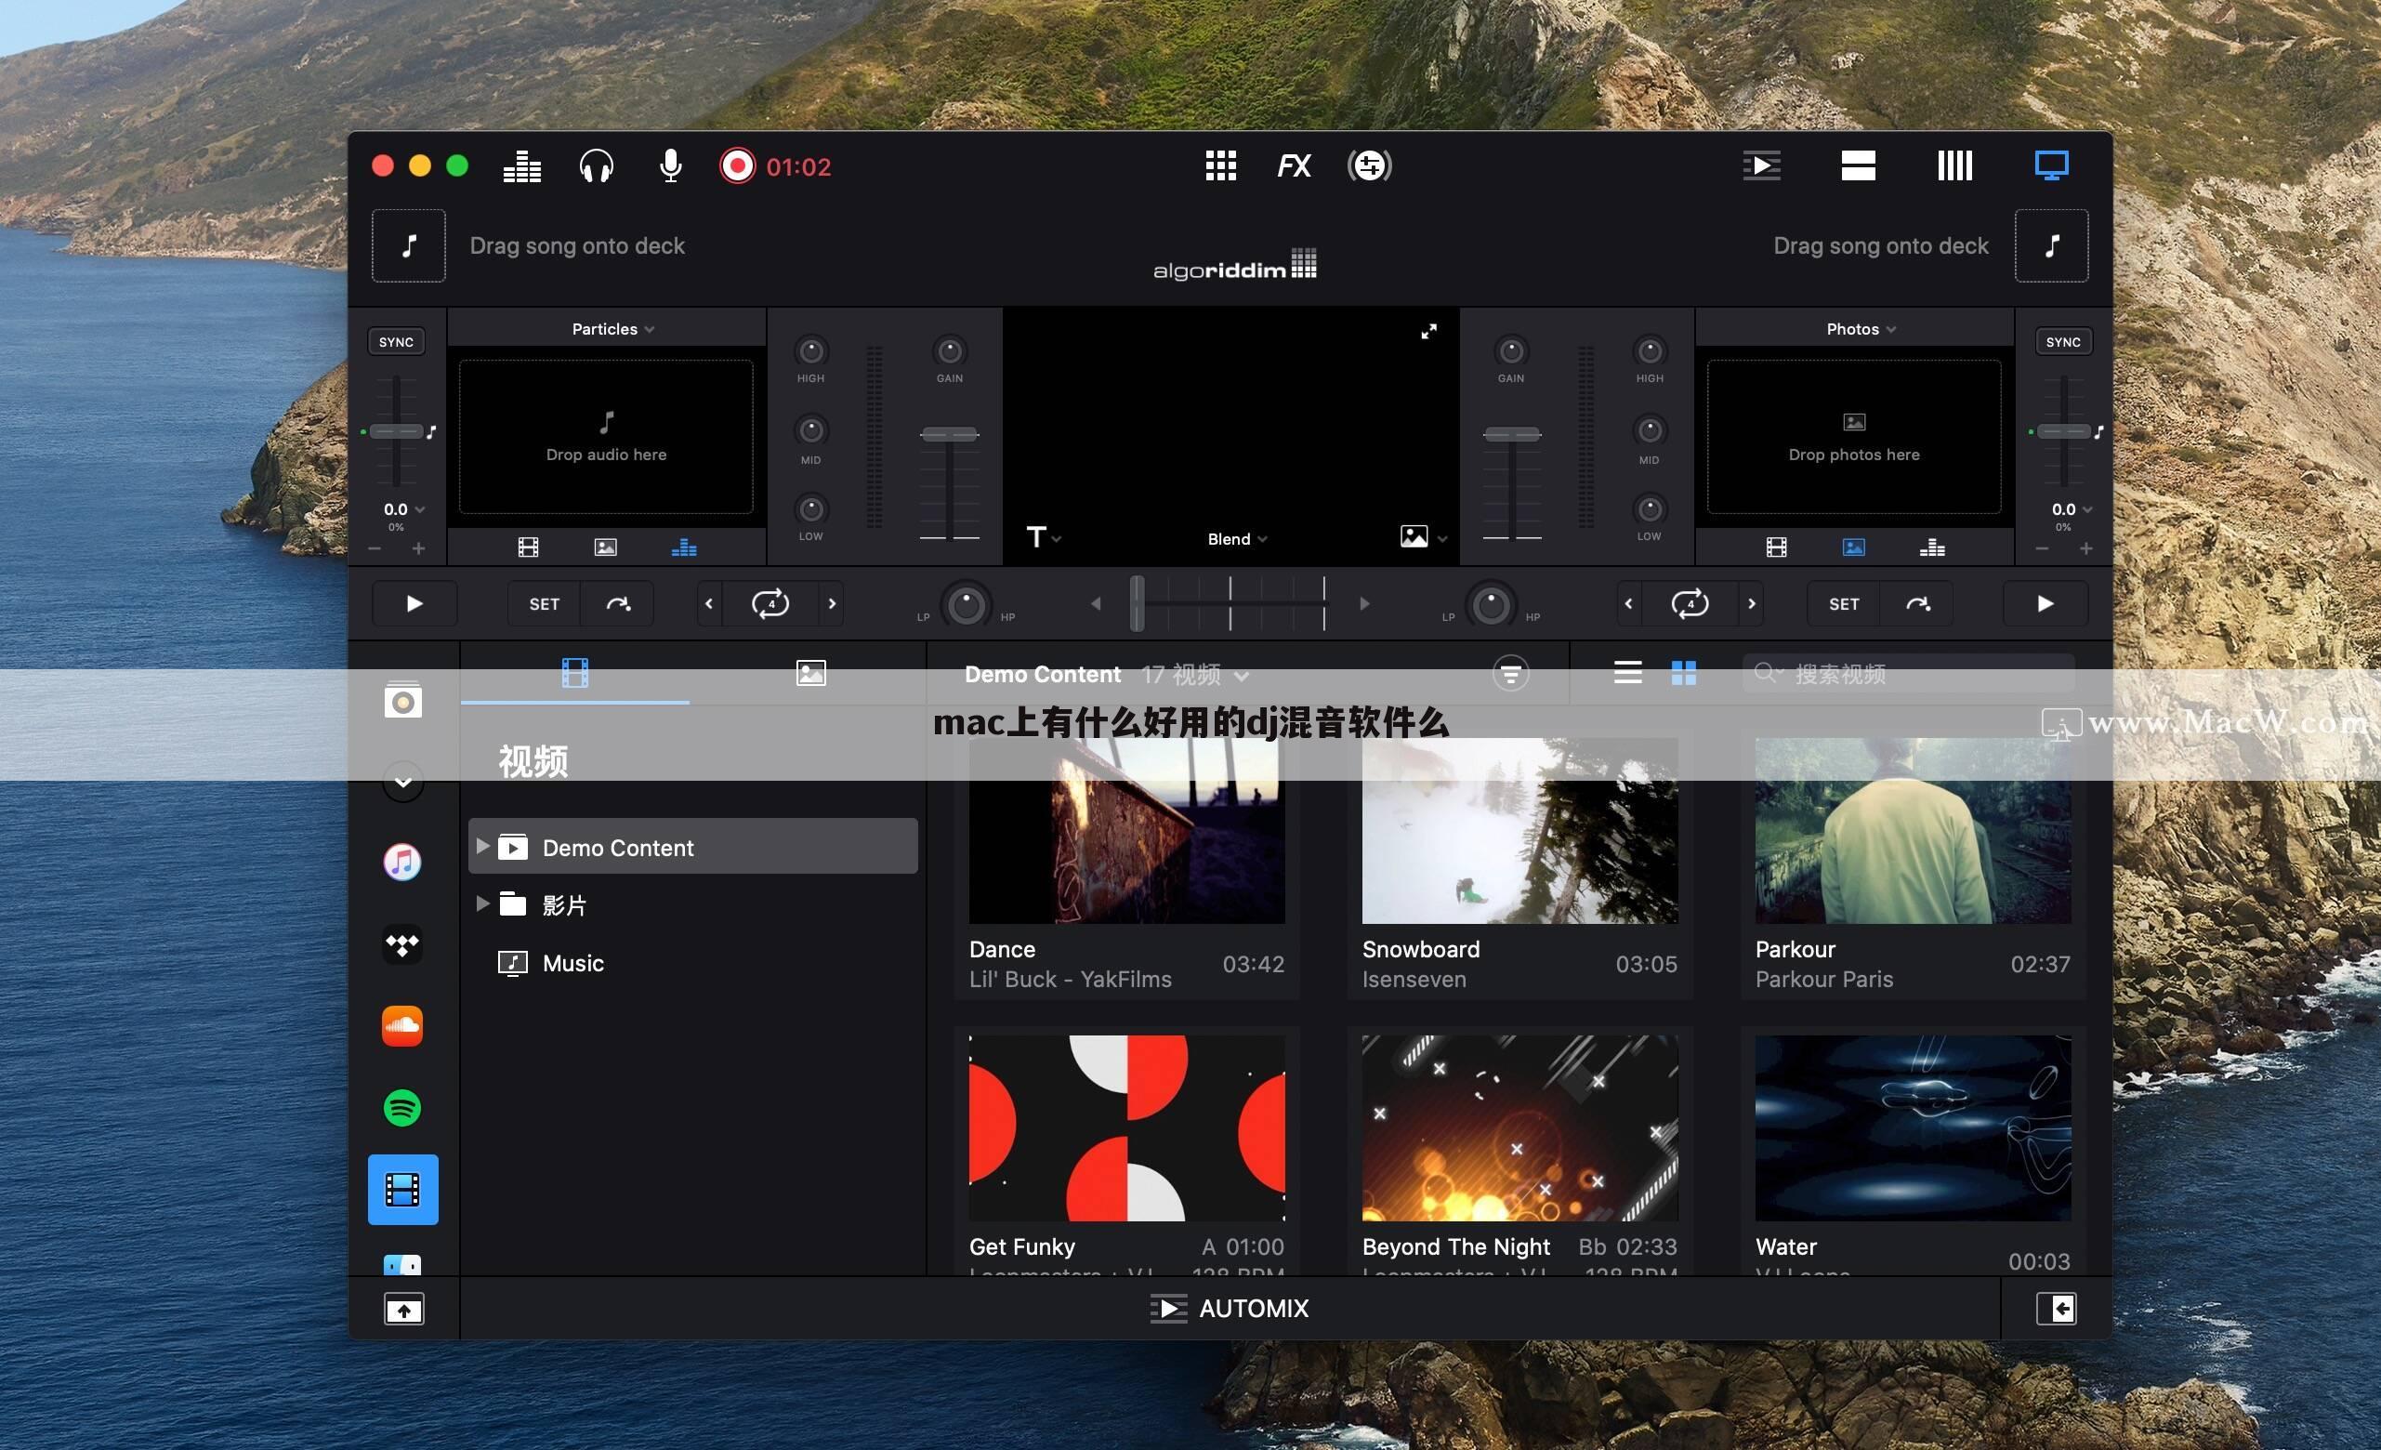Viewport: 2381px width, 1450px height.
Task: Switch library to grid view
Action: [1683, 673]
